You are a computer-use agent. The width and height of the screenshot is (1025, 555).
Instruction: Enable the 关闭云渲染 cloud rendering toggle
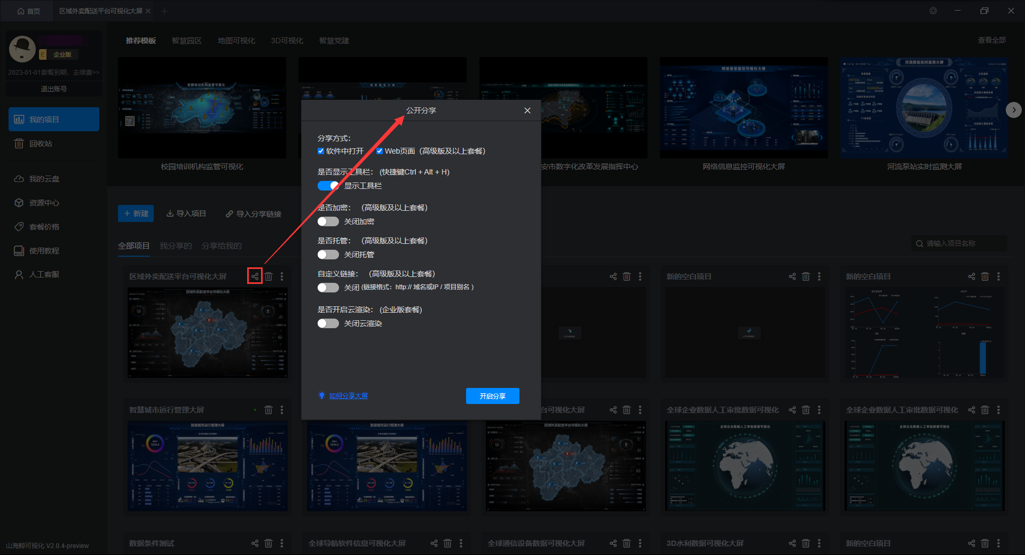[328, 323]
